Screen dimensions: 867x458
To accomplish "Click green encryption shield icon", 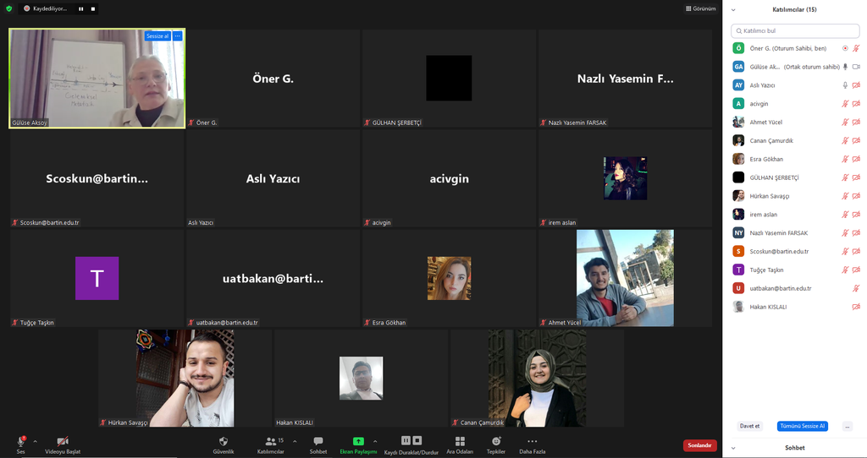I will [8, 8].
